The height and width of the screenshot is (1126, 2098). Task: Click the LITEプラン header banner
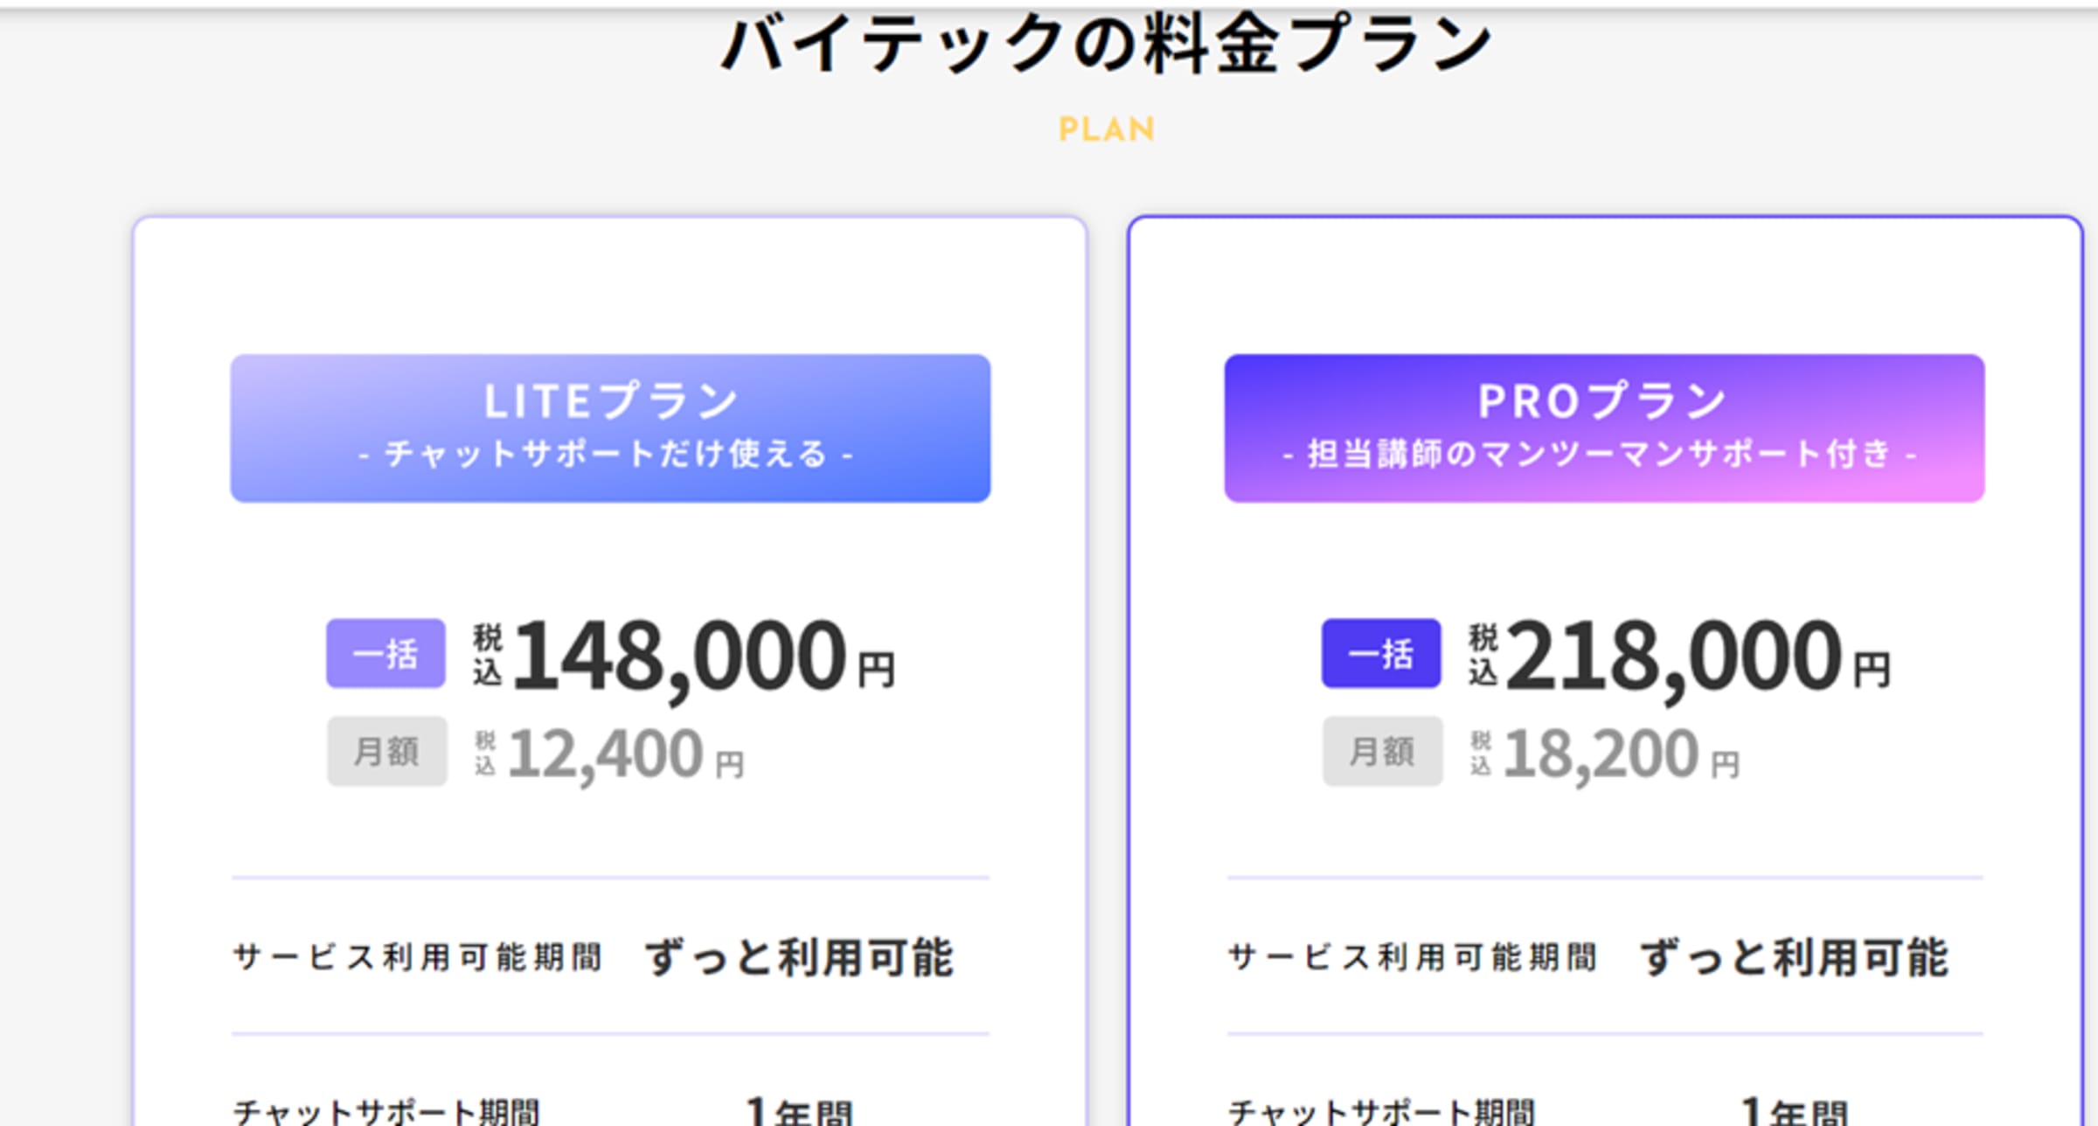[x=610, y=427]
